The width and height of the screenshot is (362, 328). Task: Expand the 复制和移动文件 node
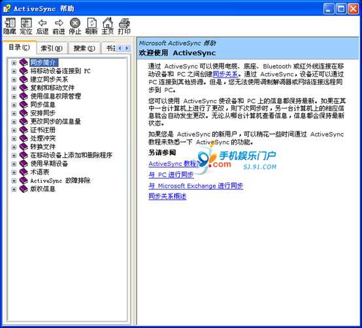pyautogui.click(x=14, y=88)
